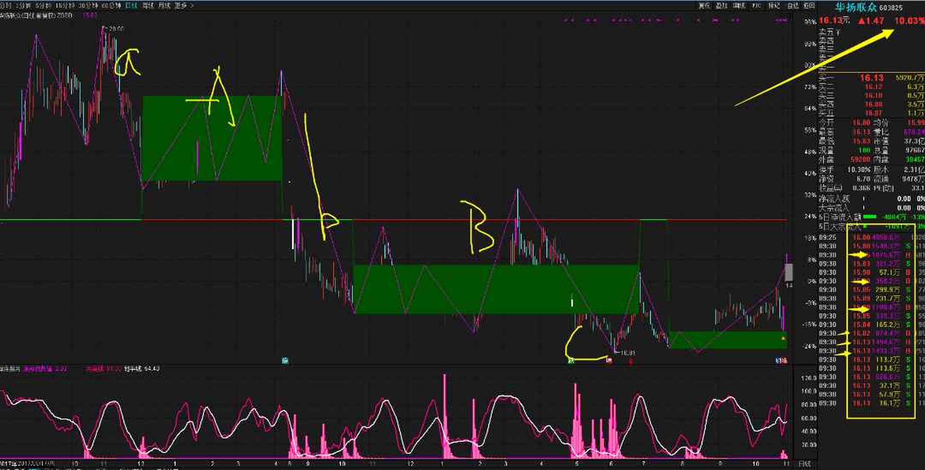Click the 64.43 indicator value label
The width and height of the screenshot is (925, 470).
point(151,369)
